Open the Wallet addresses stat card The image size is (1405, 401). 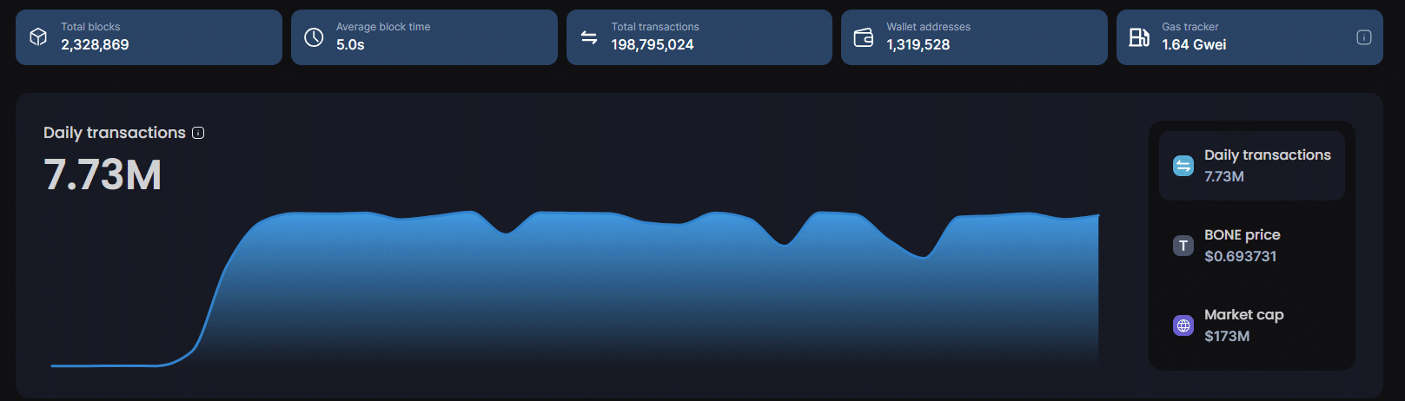[974, 37]
